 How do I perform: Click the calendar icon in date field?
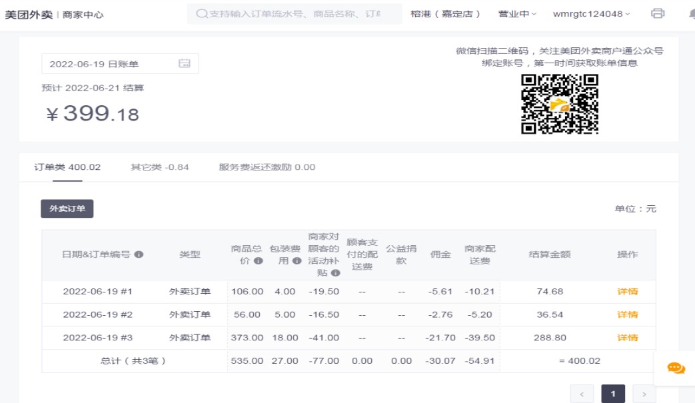coord(185,63)
